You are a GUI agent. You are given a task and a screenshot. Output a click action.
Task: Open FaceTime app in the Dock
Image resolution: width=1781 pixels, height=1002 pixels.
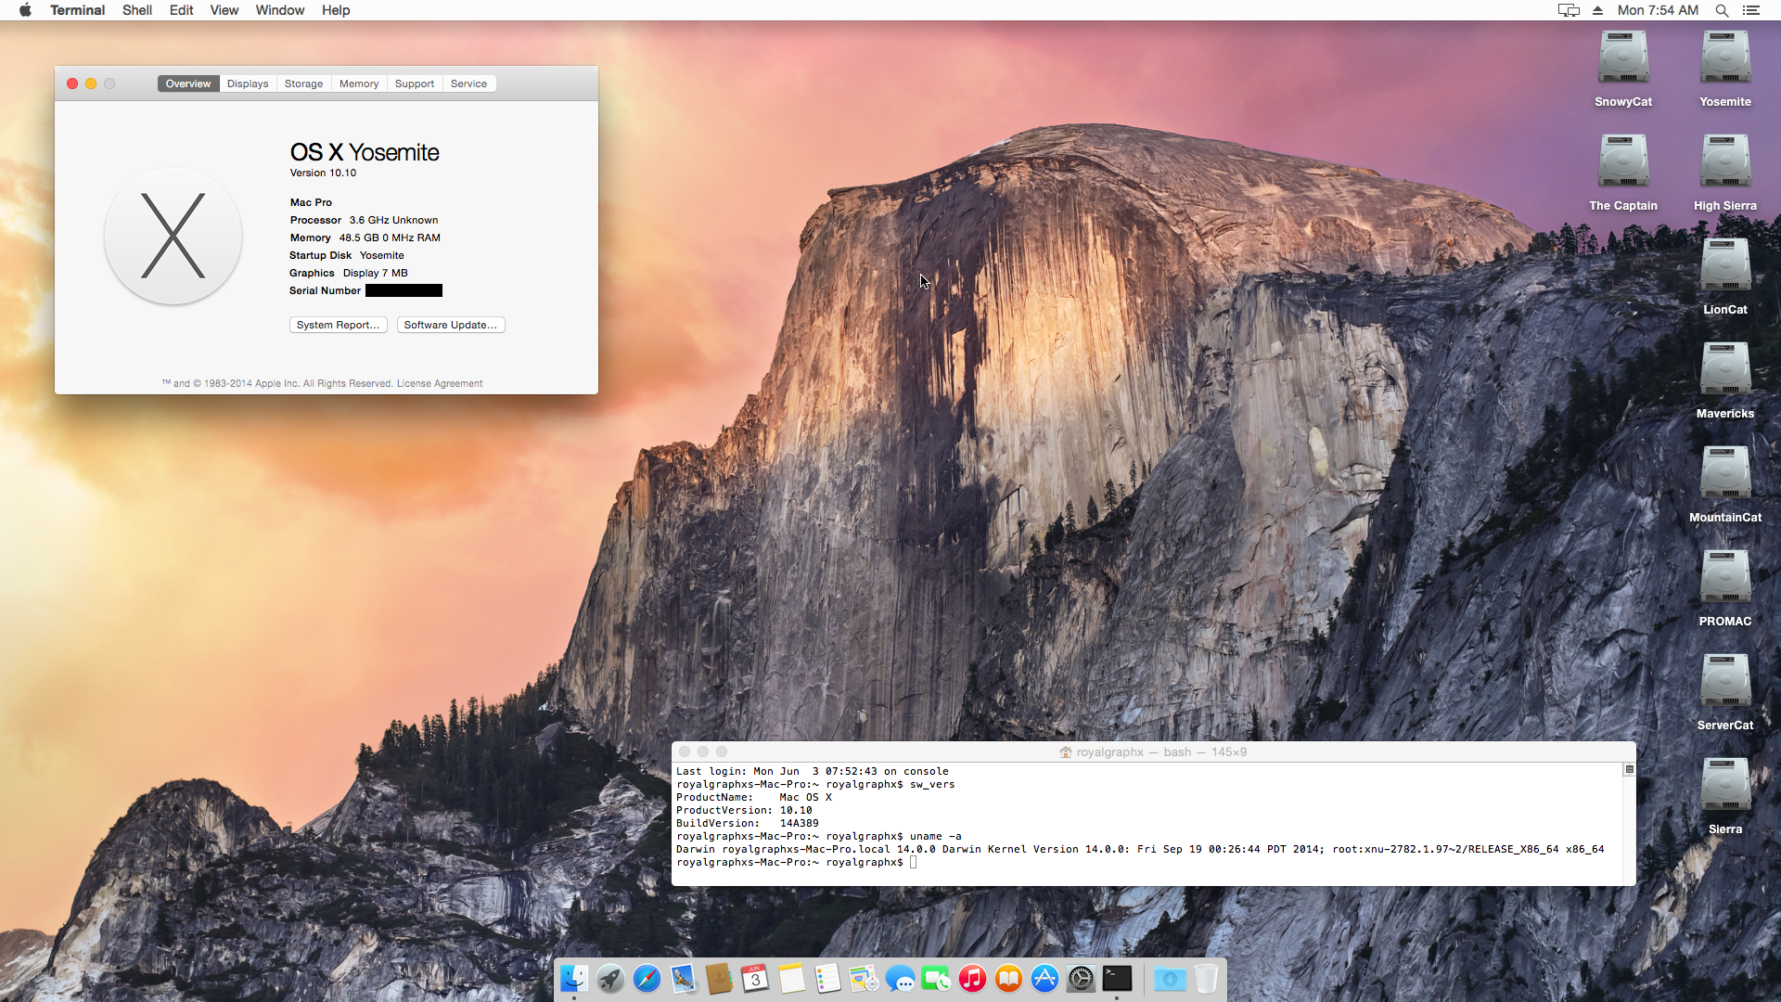pyautogui.click(x=936, y=978)
